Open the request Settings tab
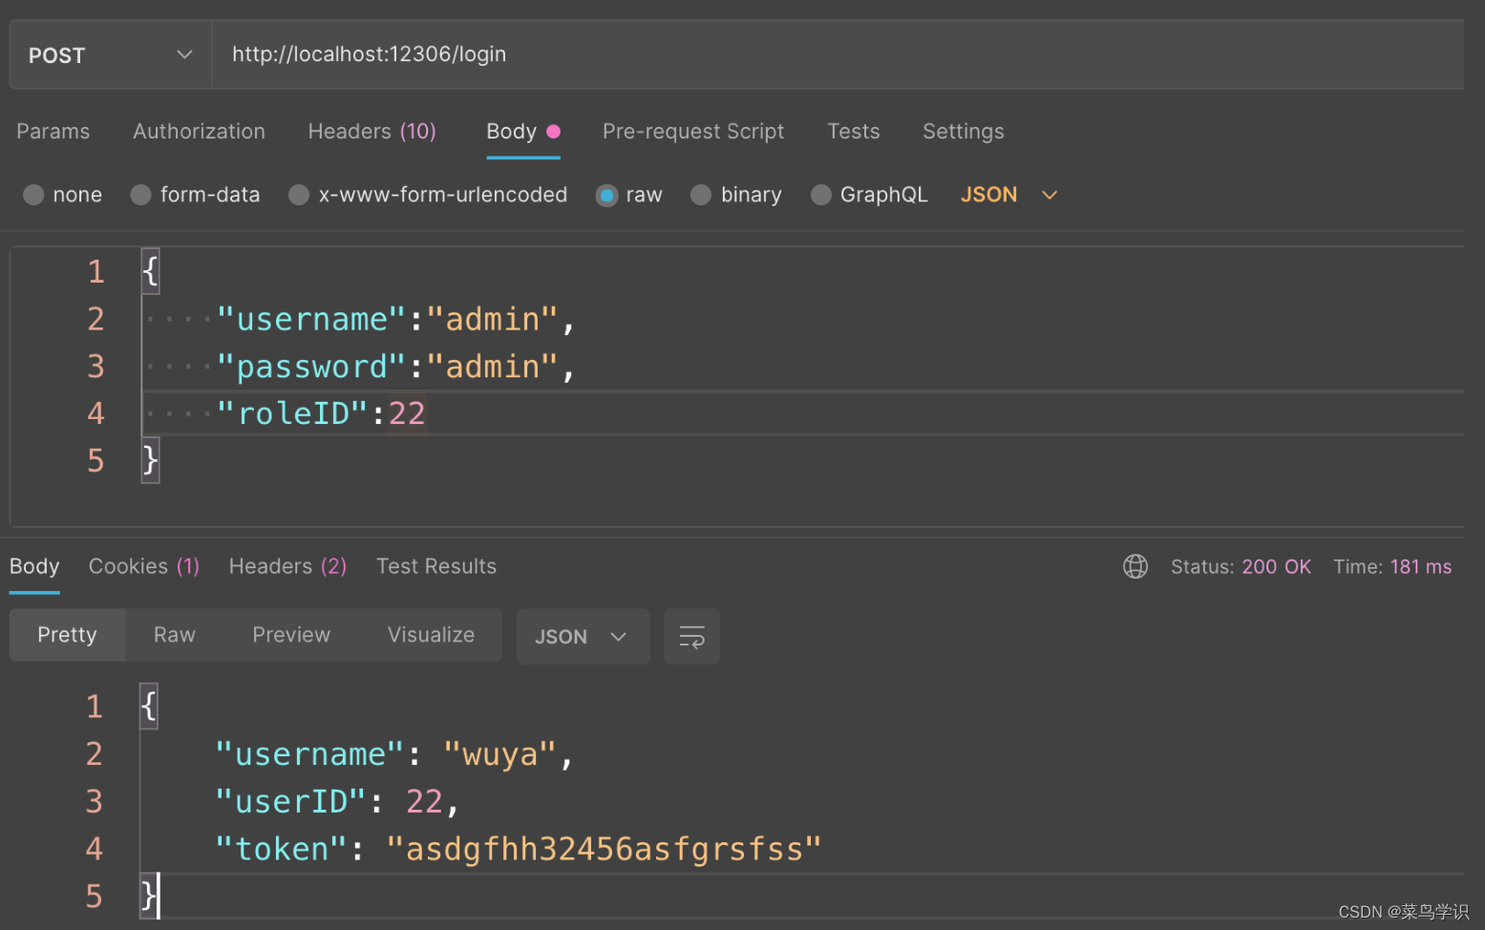1485x930 pixels. tap(963, 132)
